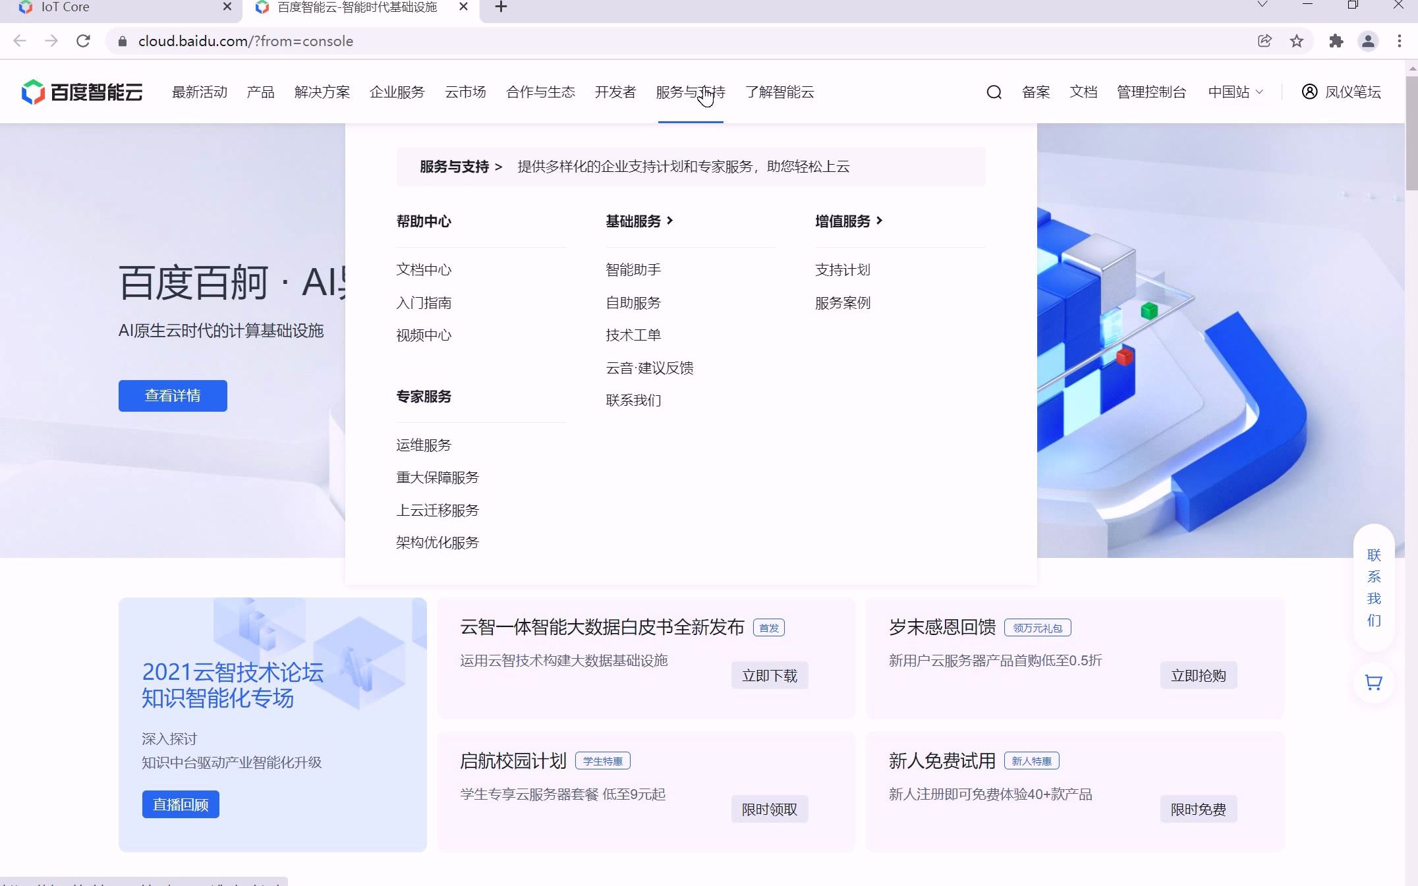Click the 领万元礼包 tag
This screenshot has width=1418, height=886.
(x=1038, y=628)
